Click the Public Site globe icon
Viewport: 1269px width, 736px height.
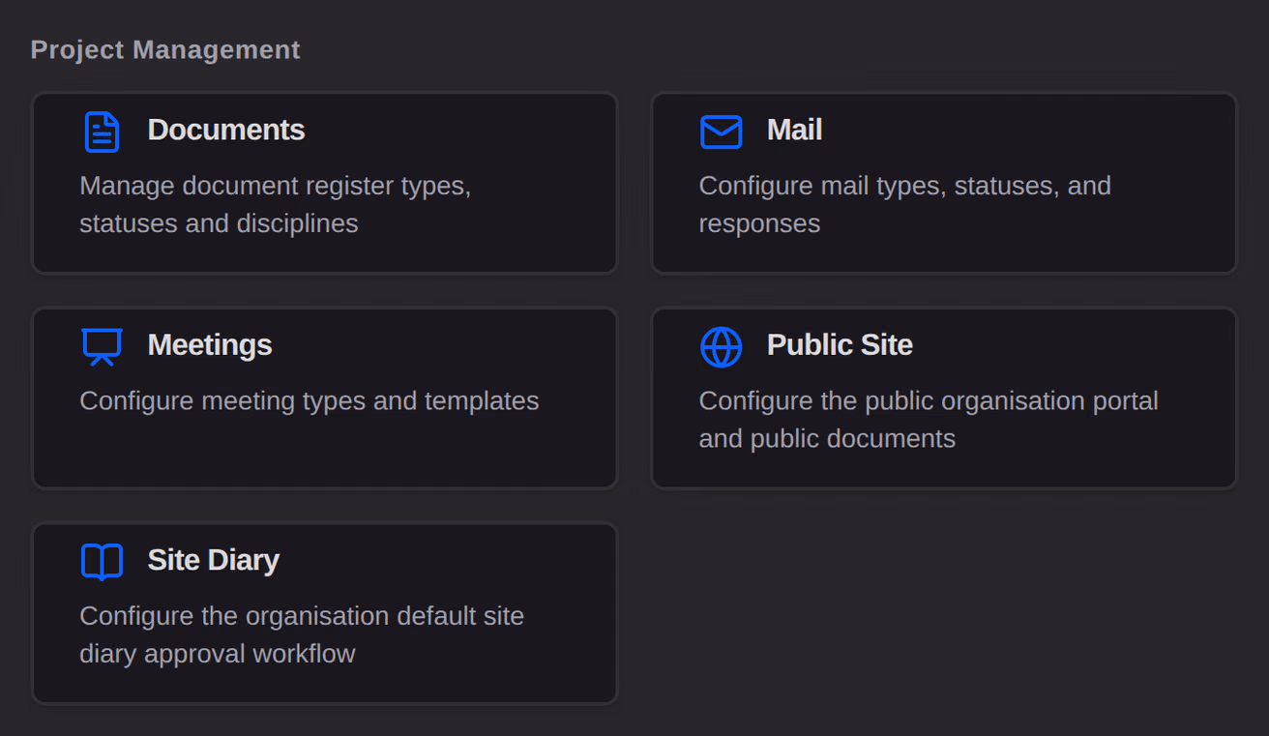pos(721,346)
